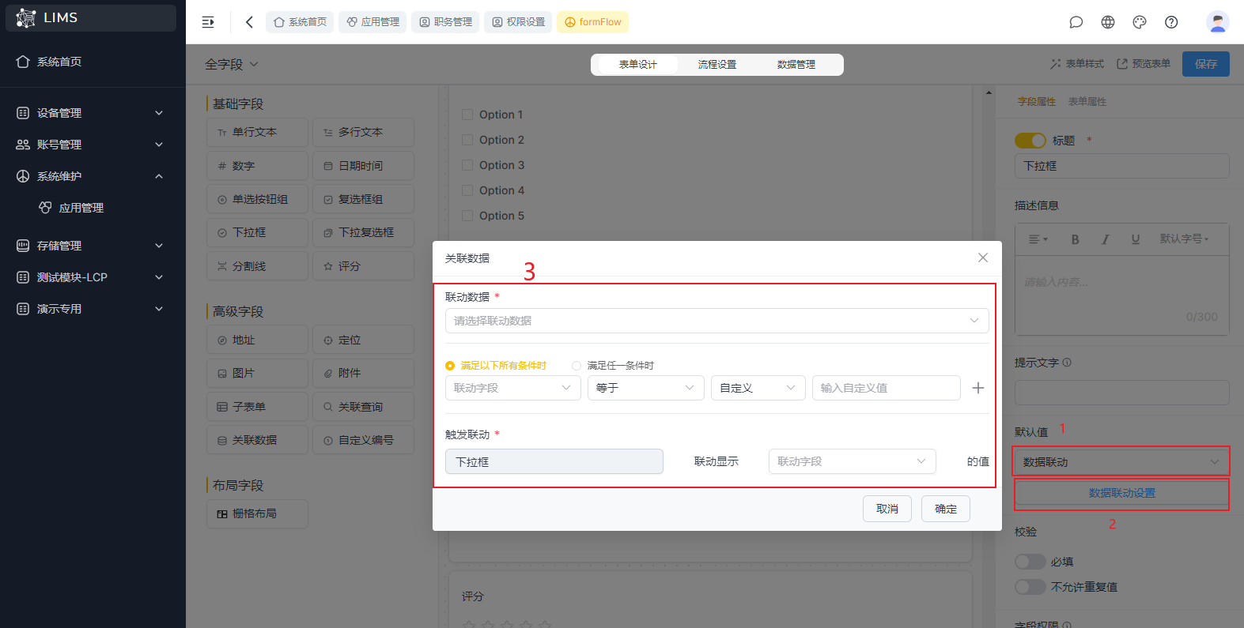The image size is (1244, 628).
Task: Apply underline in description editor
Action: (x=1136, y=239)
